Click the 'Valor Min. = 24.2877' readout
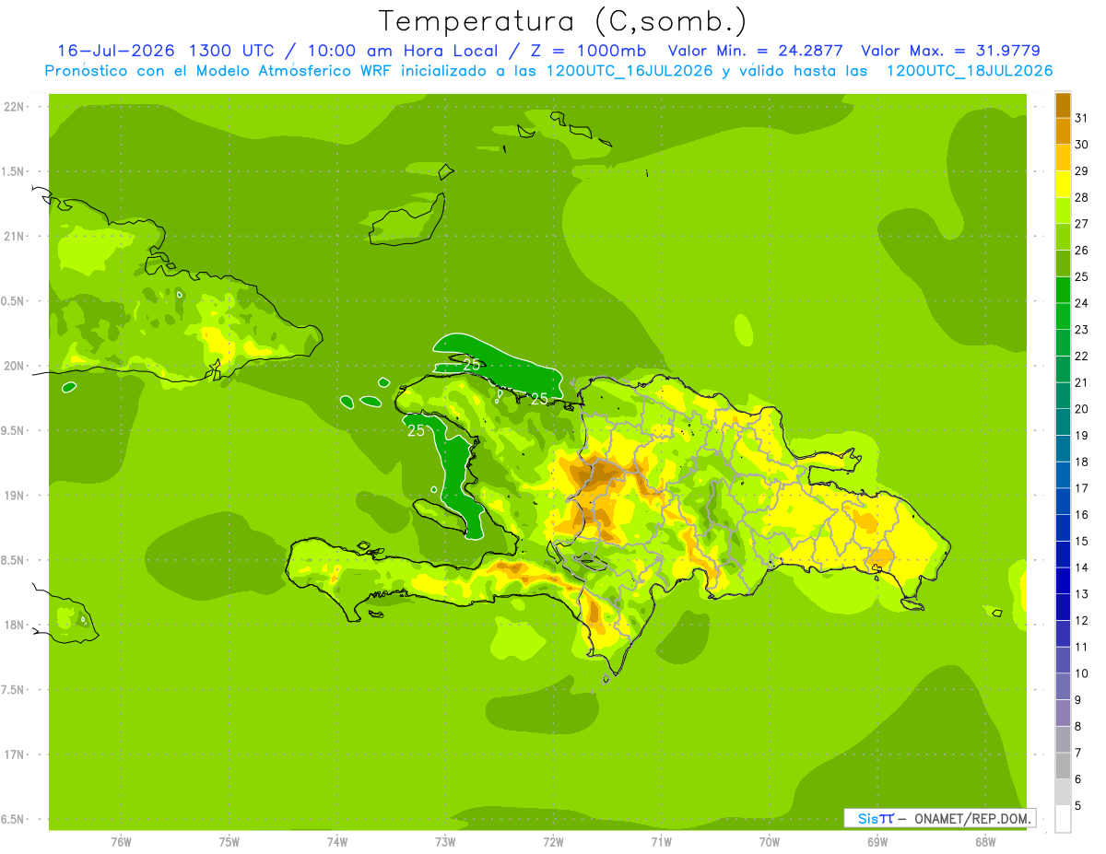1106x854 pixels. [755, 51]
